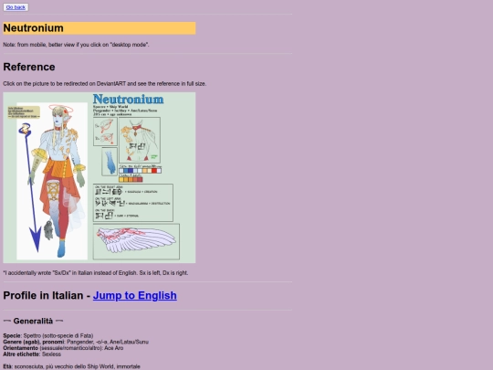Select the Neutronium page heading
This screenshot has width=493, height=370.
pos(100,28)
